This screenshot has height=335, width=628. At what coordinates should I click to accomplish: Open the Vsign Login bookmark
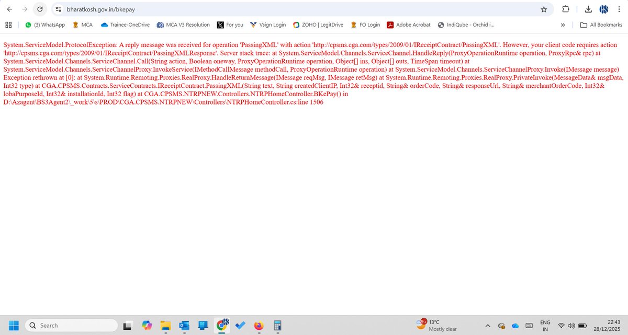pos(268,25)
